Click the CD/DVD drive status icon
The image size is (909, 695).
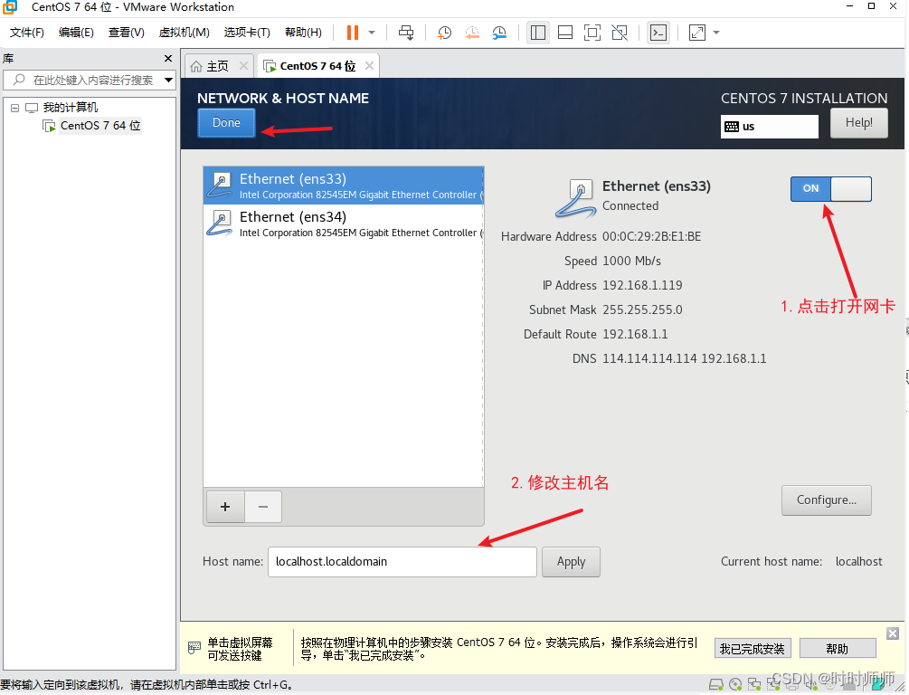pos(735,685)
